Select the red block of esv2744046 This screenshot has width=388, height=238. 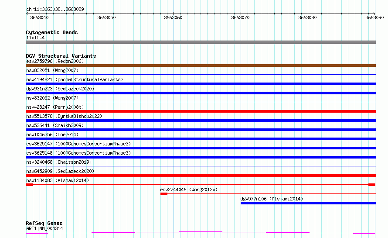point(164,194)
